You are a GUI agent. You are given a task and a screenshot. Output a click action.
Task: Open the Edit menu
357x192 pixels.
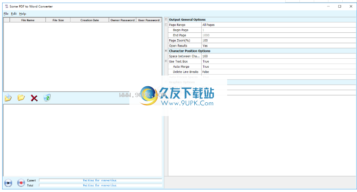[14, 14]
